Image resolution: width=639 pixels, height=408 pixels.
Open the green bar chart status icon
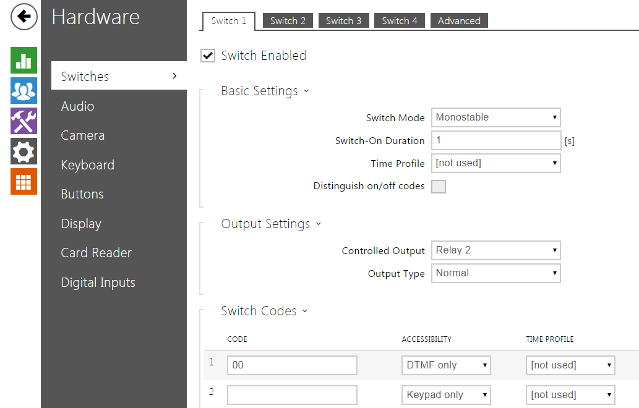pos(24,61)
